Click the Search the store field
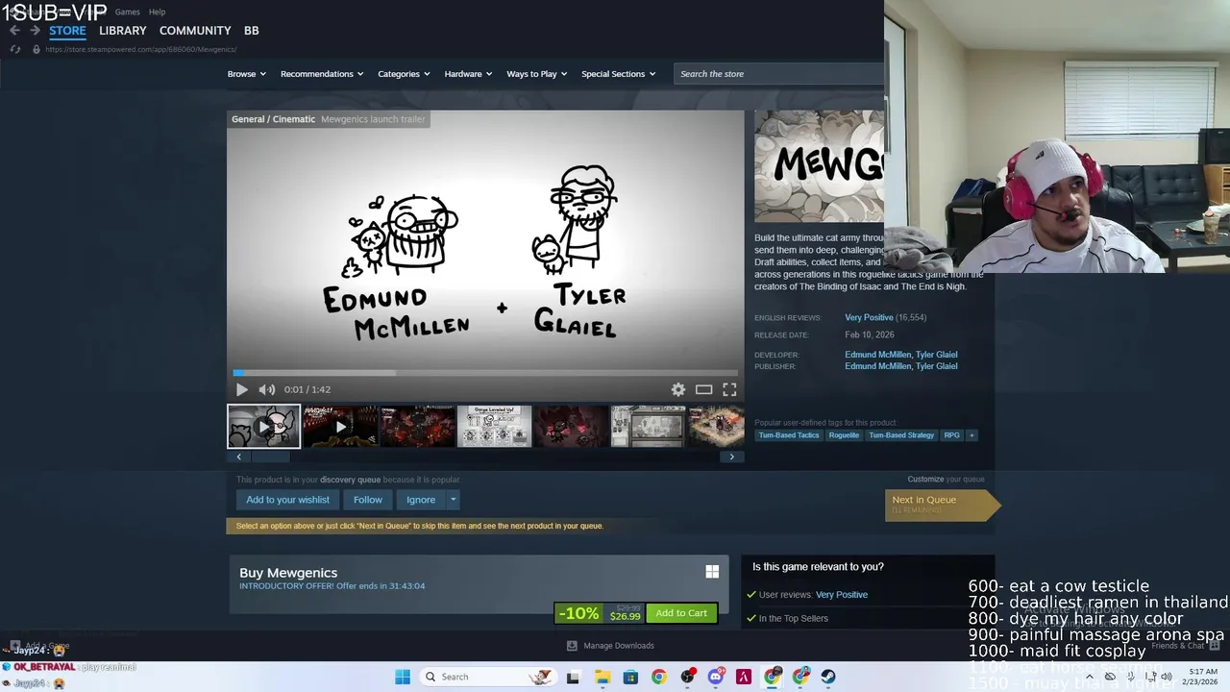 point(778,74)
